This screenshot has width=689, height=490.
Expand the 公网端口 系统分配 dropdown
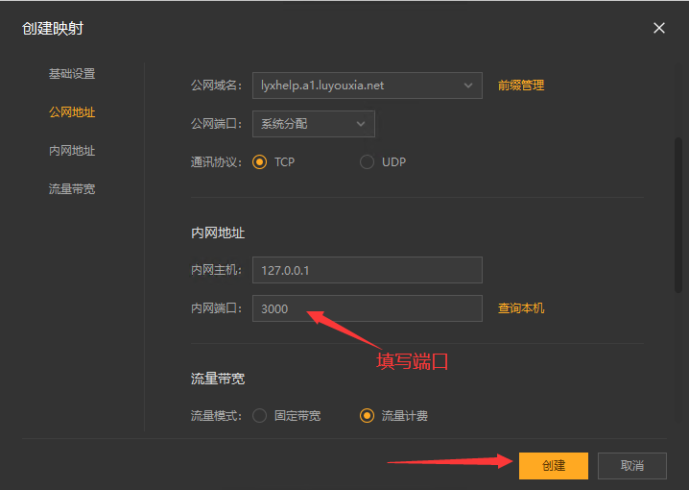(314, 124)
